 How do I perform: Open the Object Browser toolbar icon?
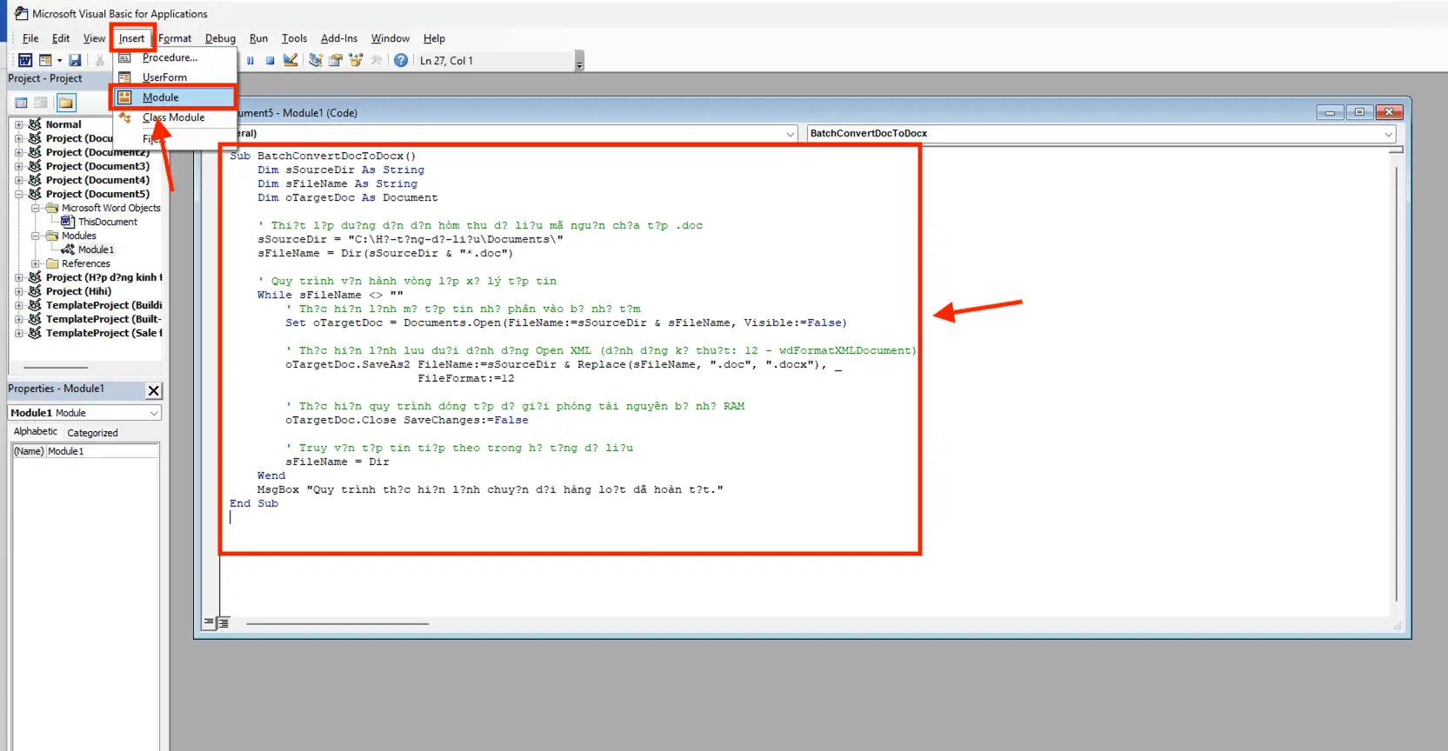coord(356,60)
